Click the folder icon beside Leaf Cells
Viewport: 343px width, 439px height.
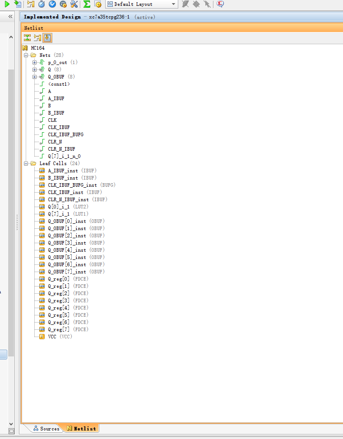33,163
